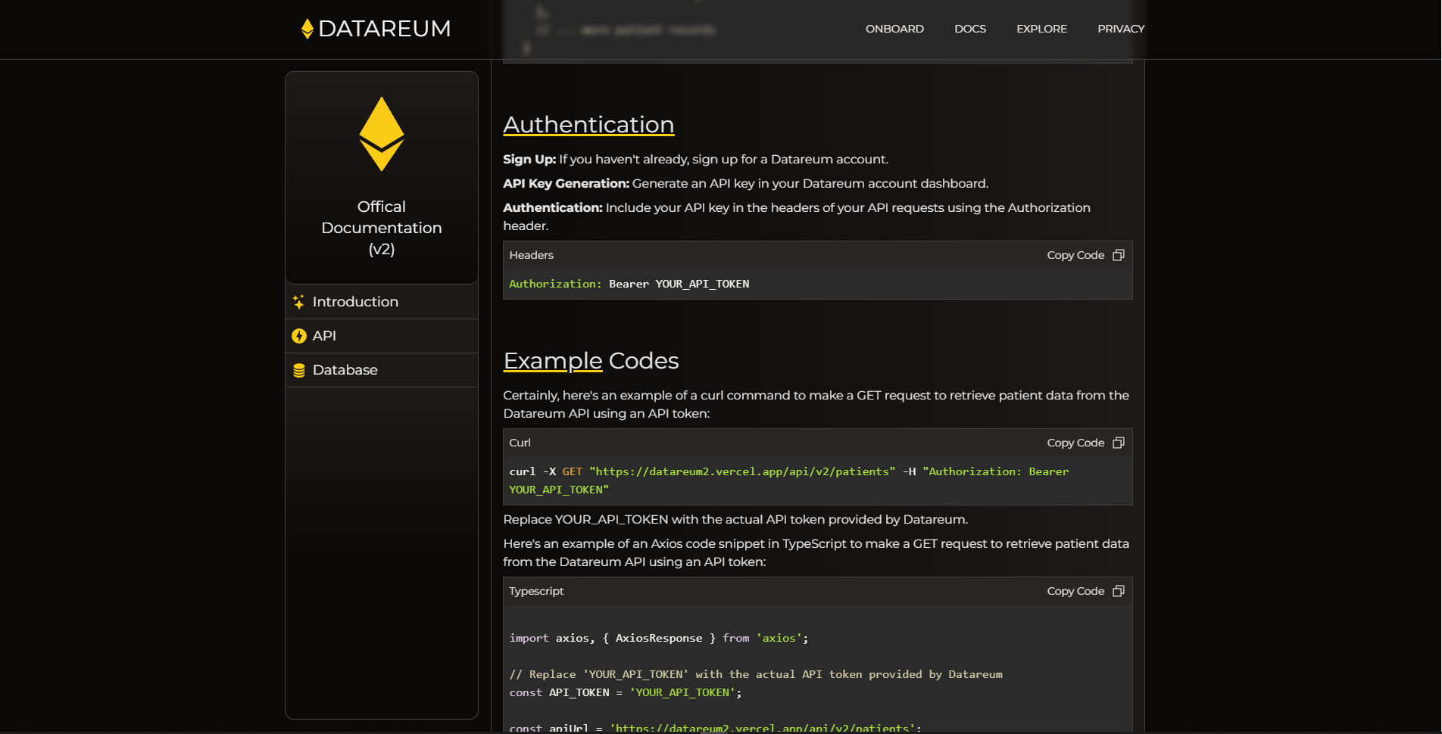Click copy icon on Curl code block
Image resolution: width=1442 pixels, height=734 pixels.
(1119, 443)
